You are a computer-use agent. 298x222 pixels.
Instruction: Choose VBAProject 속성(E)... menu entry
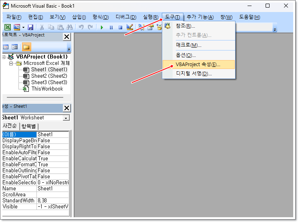click(199, 65)
